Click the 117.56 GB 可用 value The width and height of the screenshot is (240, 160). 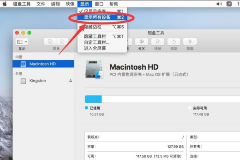click(x=159, y=156)
